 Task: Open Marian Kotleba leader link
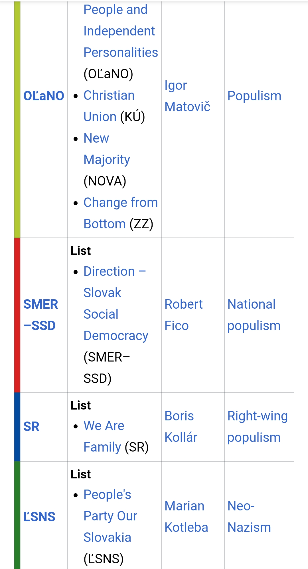[186, 517]
